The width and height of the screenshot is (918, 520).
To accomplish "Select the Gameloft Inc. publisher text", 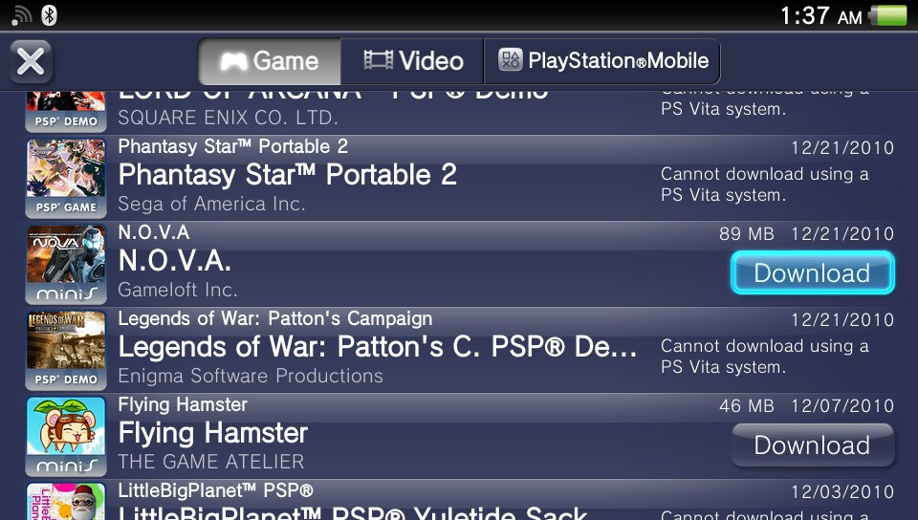I will point(178,290).
